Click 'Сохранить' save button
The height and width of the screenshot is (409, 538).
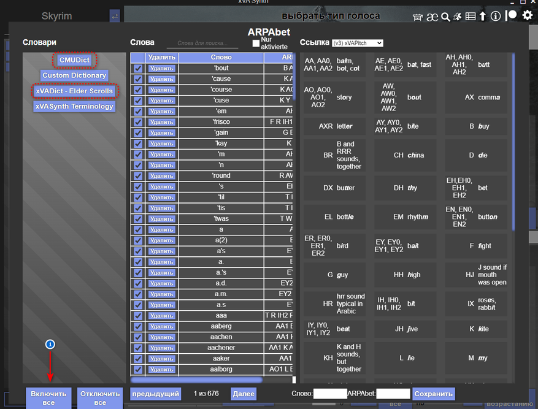point(433,394)
